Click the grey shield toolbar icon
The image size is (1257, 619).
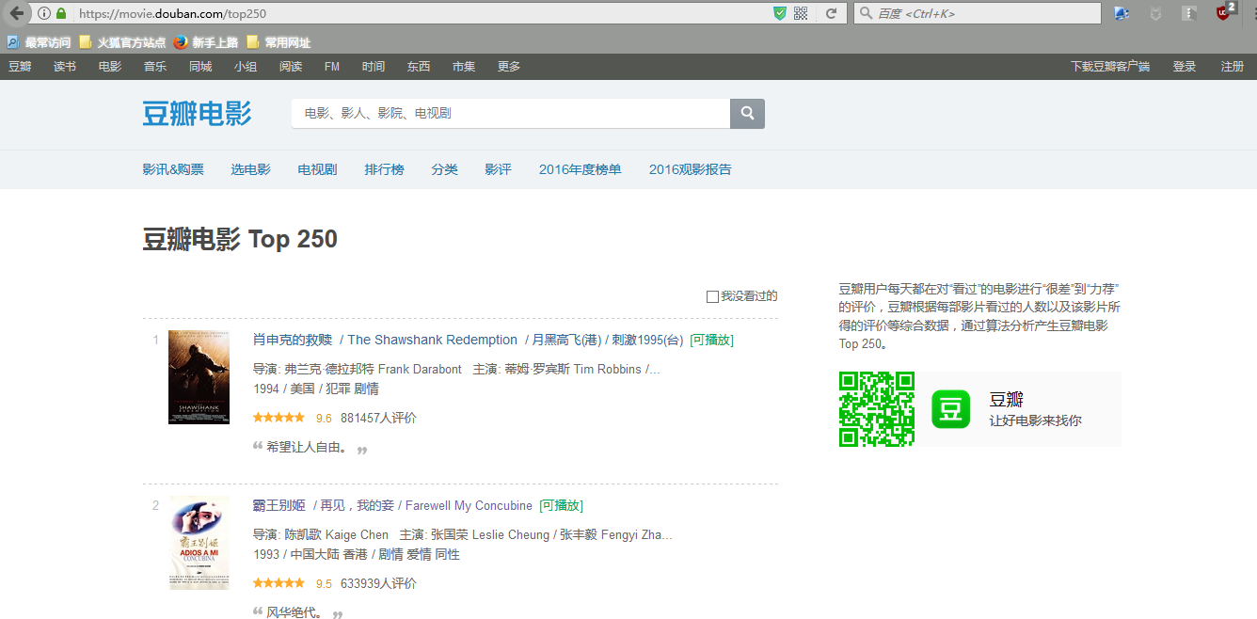pos(1155,13)
